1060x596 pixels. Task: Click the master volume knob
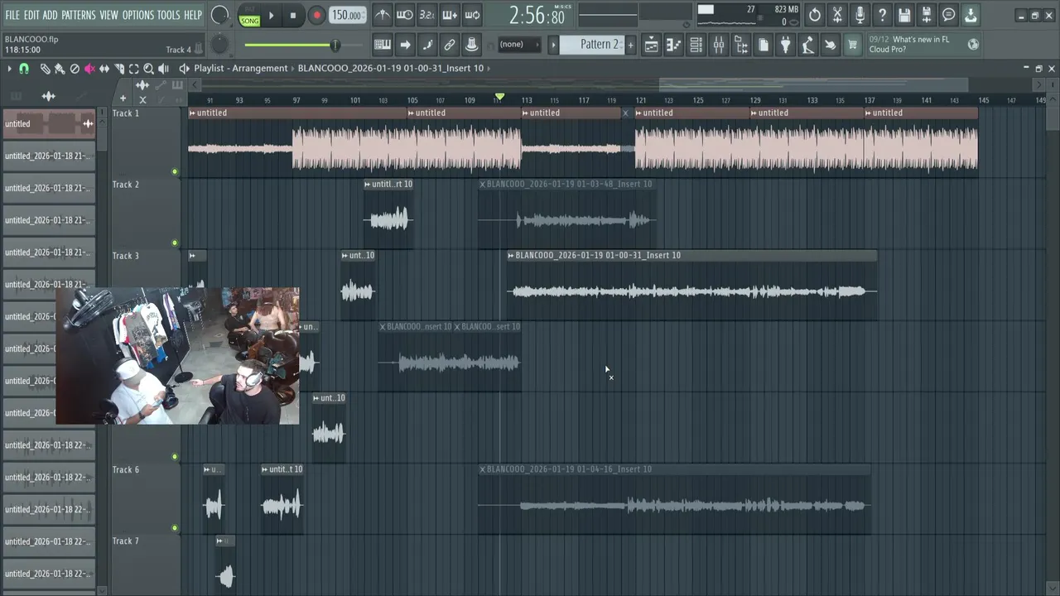[219, 15]
